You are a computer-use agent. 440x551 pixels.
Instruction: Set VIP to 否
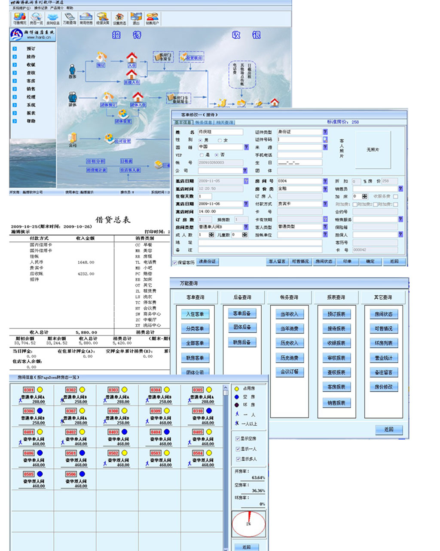click(217, 155)
